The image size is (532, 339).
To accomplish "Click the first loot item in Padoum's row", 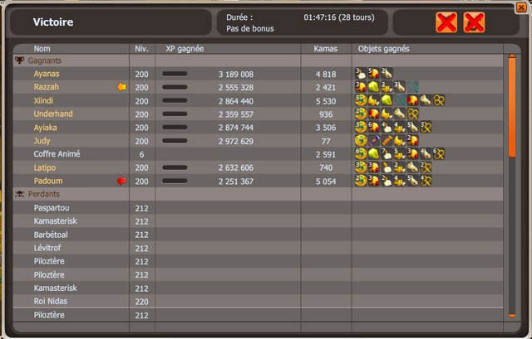I will [360, 181].
